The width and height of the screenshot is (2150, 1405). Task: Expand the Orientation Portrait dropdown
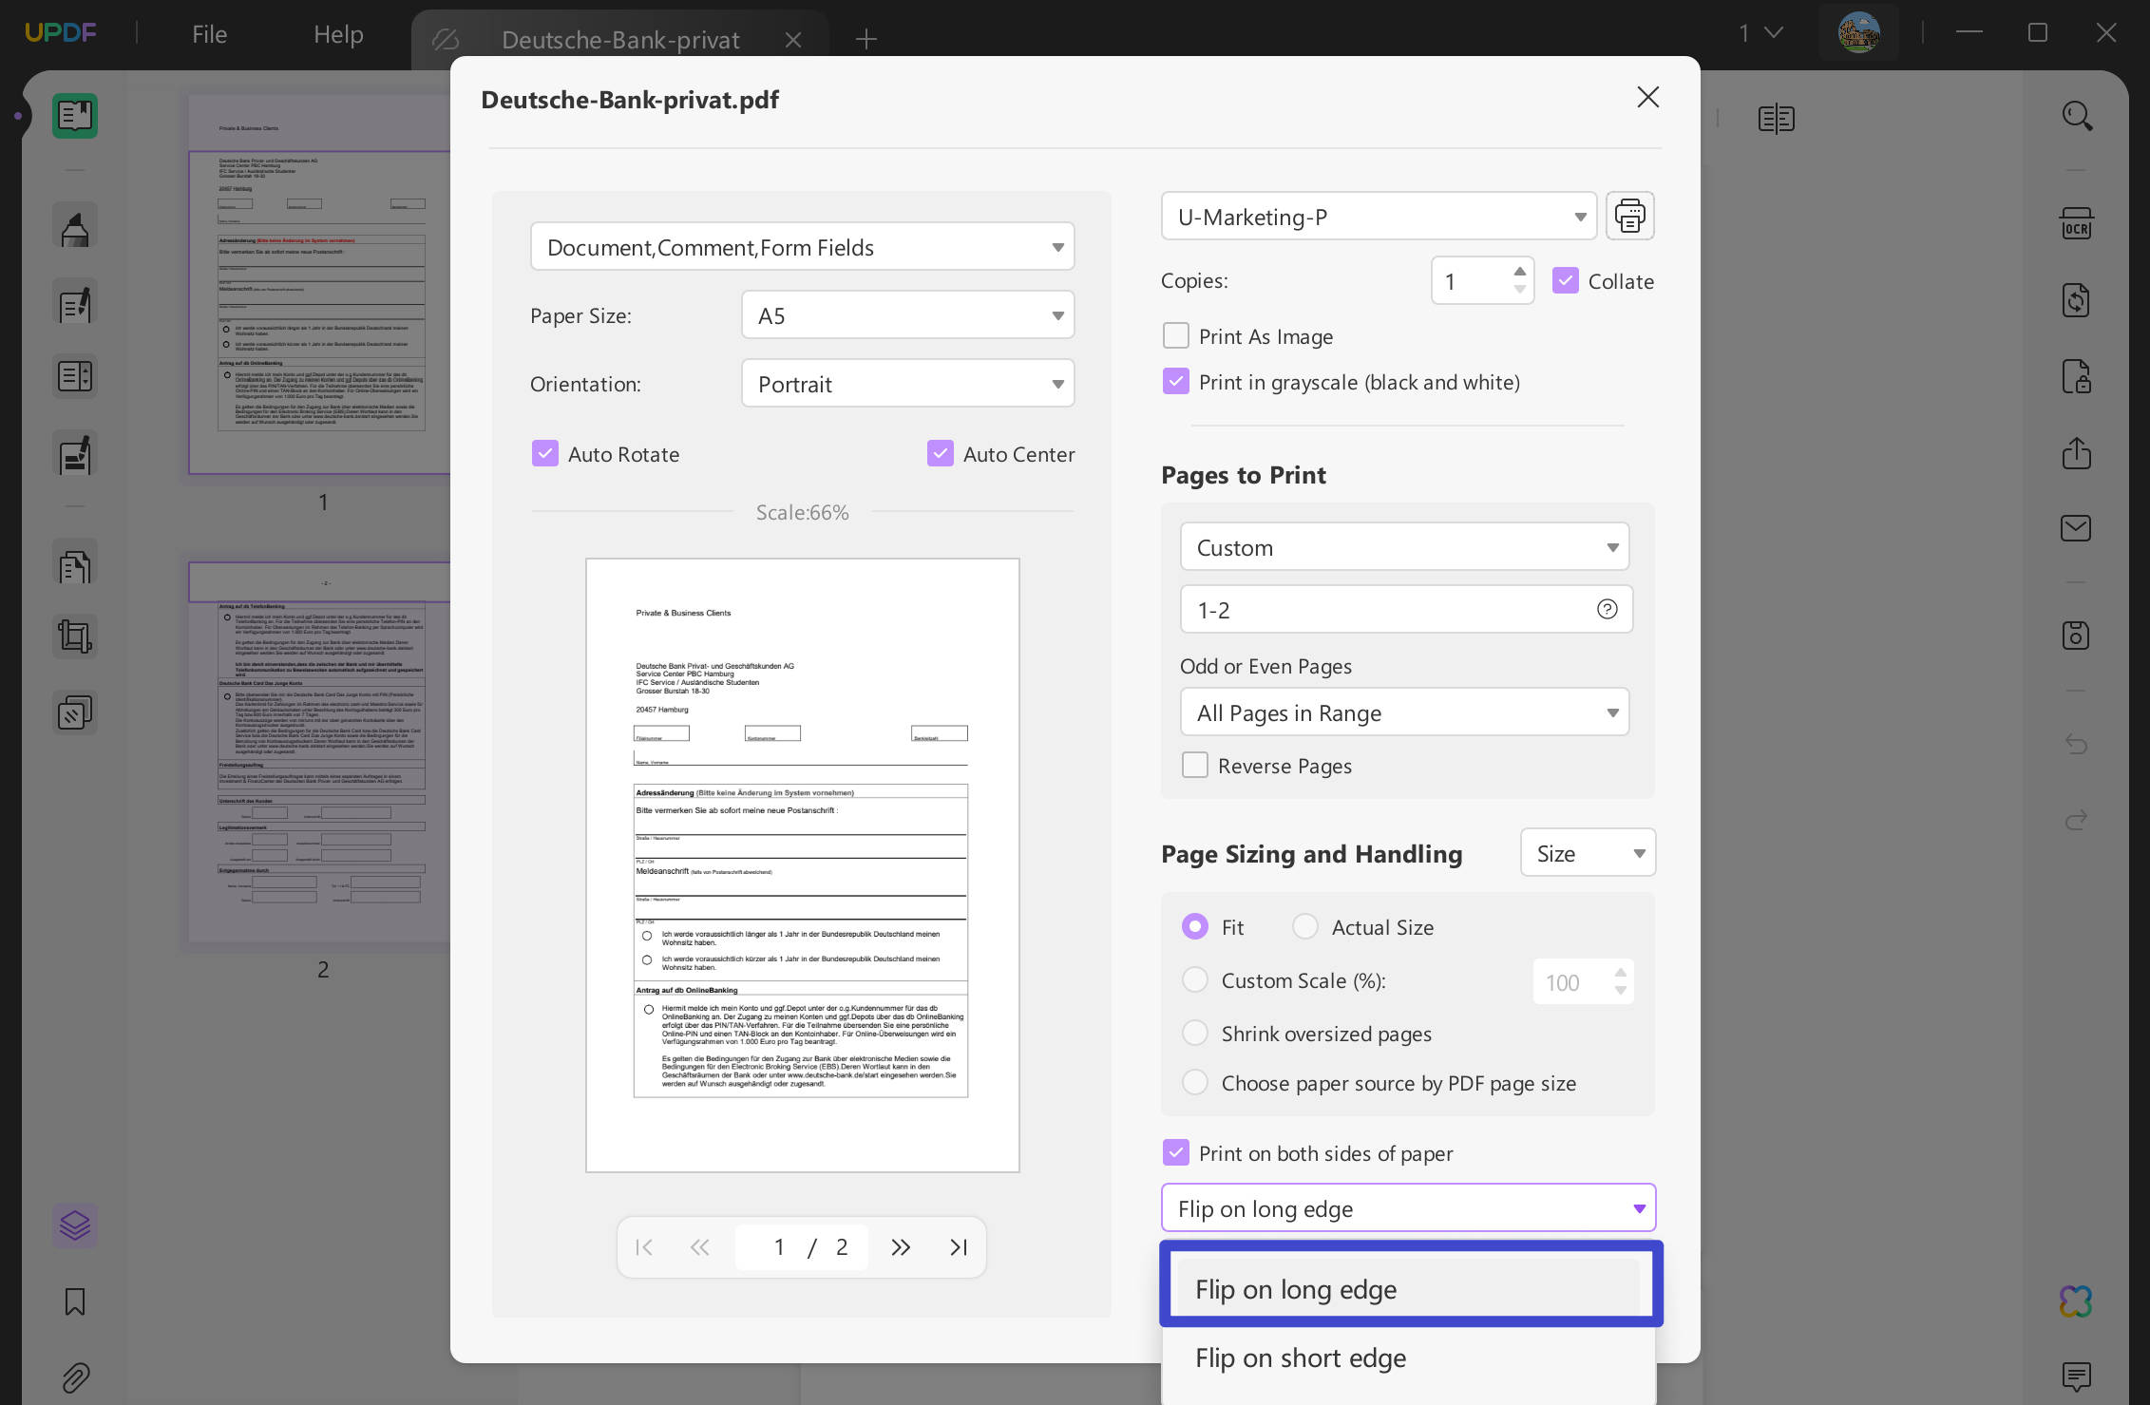point(907,384)
